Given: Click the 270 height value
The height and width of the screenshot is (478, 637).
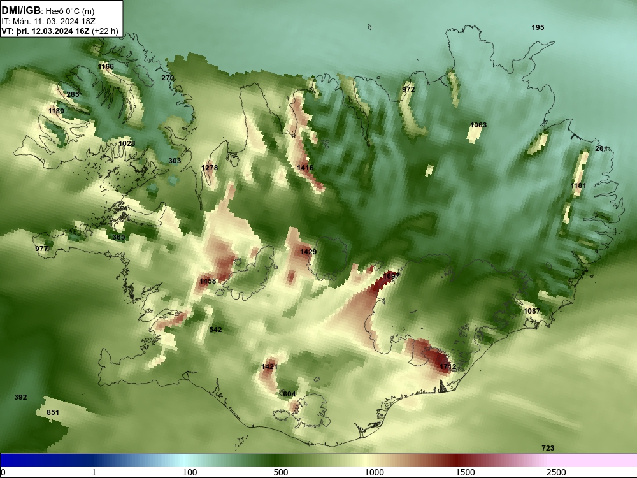Looking at the screenshot, I should [x=168, y=78].
